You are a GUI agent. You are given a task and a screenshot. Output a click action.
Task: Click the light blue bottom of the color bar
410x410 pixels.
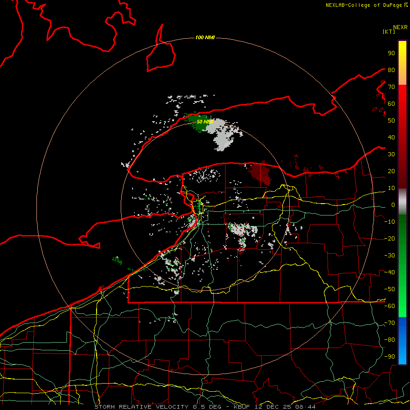point(402,356)
